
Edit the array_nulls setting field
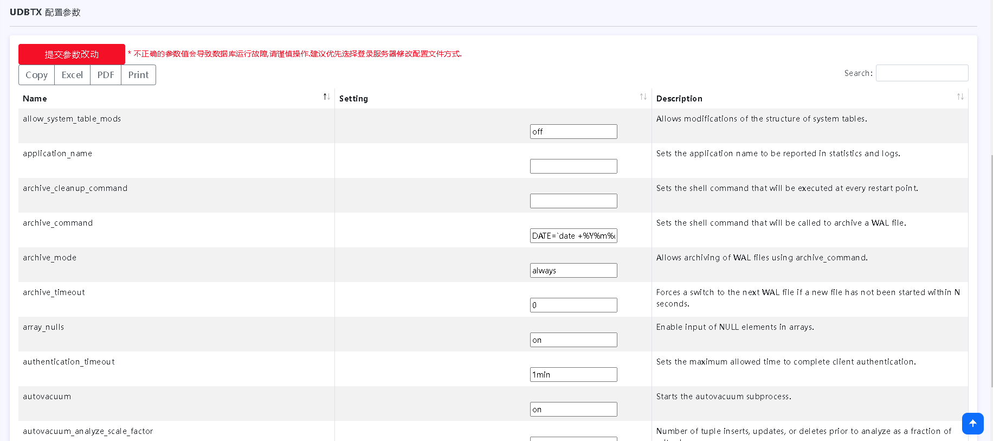pyautogui.click(x=573, y=340)
